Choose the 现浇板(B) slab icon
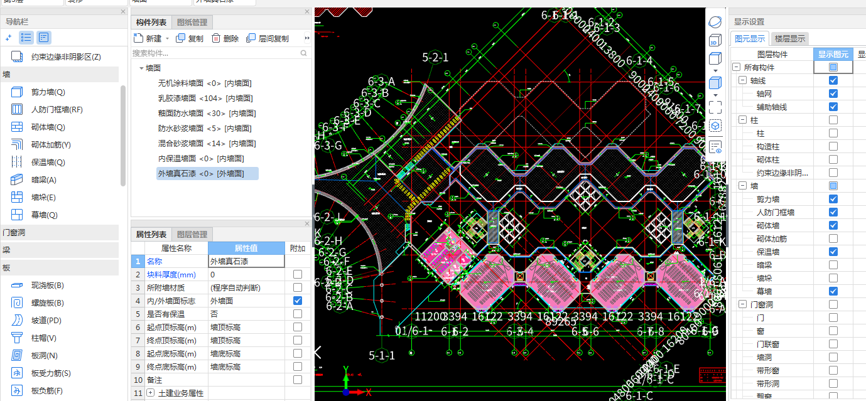 point(17,286)
